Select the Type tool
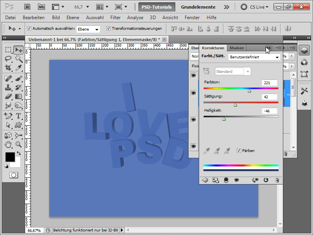The image size is (313, 235). pos(18,116)
